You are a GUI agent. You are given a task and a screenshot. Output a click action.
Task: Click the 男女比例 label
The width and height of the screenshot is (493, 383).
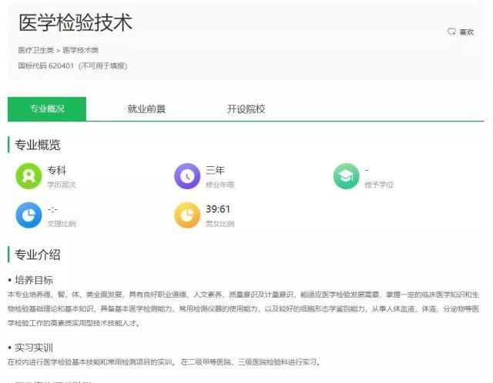click(220, 224)
